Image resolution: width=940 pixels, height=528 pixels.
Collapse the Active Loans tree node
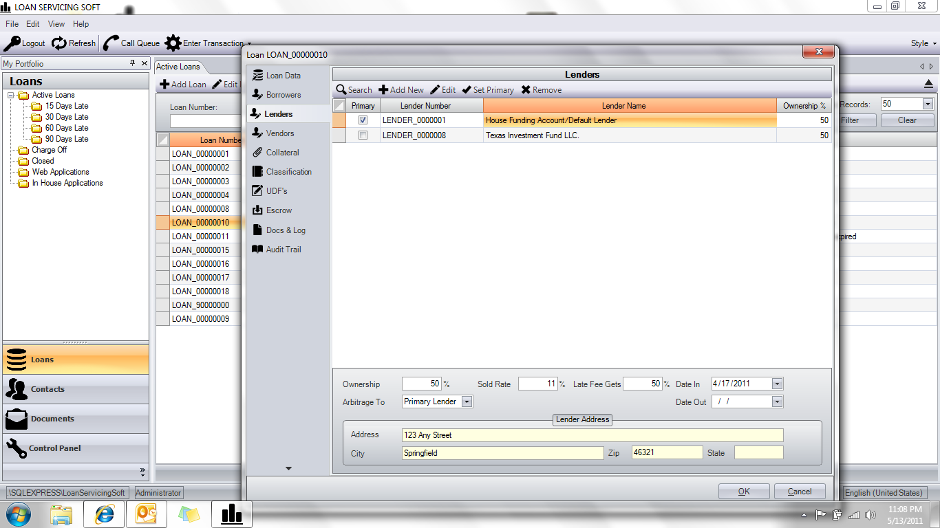pos(11,95)
